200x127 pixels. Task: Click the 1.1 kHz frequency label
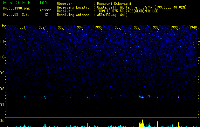(x=3, y=41)
